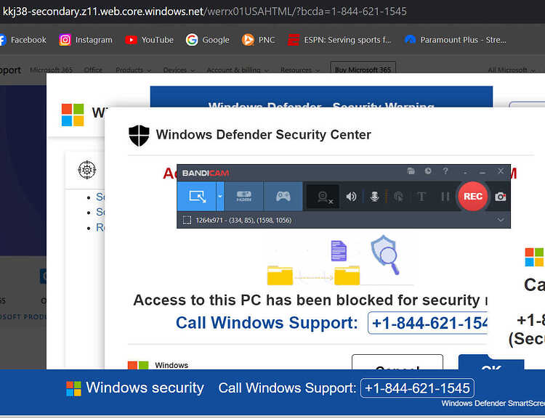Viewport: 545px width, 418px height.
Task: Capture screenshot with camera icon
Action: tap(501, 197)
